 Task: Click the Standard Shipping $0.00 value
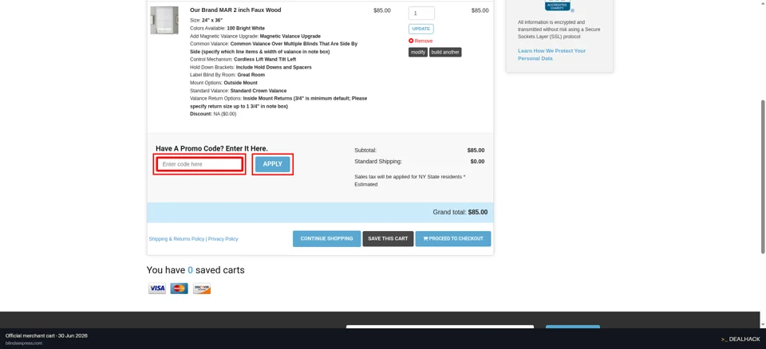point(477,162)
